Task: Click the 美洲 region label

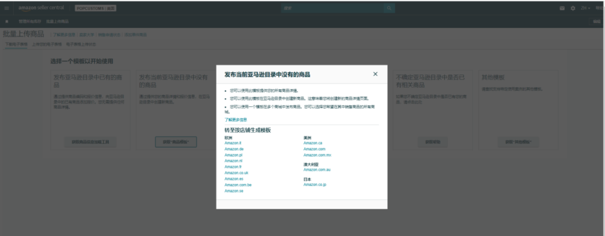Action: [x=307, y=137]
